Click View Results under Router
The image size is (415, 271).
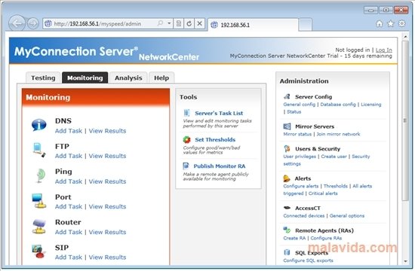pos(107,232)
